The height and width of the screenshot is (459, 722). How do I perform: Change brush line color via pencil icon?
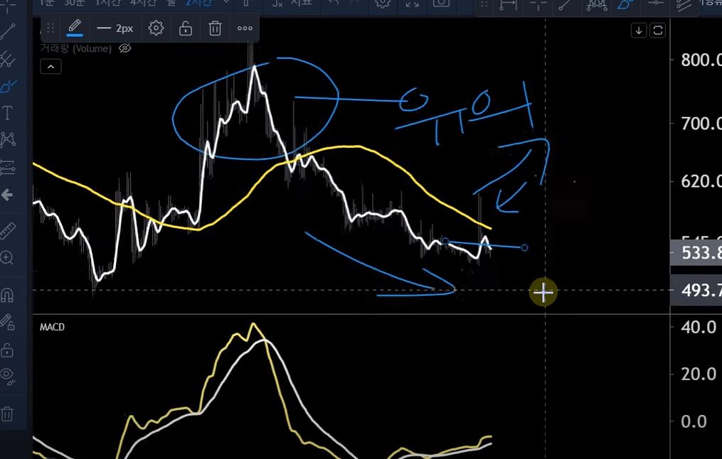(75, 28)
